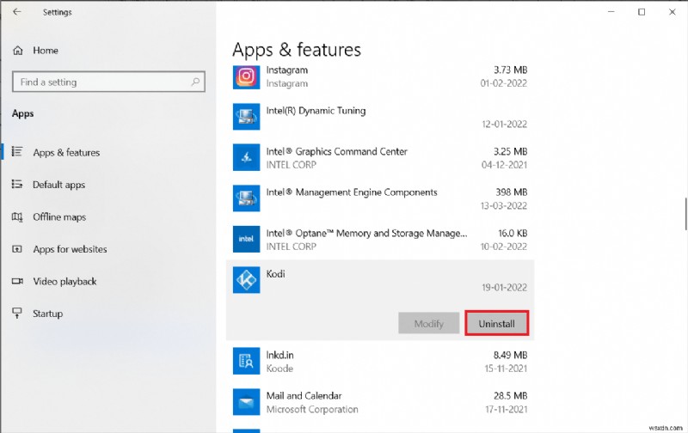Go to Settings Home
Image resolution: width=688 pixels, height=433 pixels.
(x=45, y=51)
